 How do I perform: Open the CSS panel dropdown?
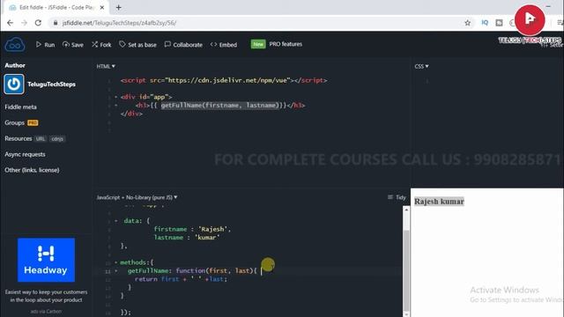pyautogui.click(x=421, y=66)
